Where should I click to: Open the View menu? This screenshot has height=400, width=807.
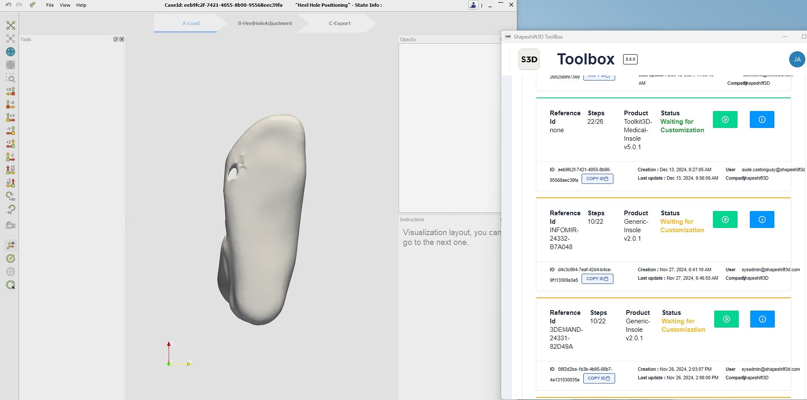[x=65, y=5]
